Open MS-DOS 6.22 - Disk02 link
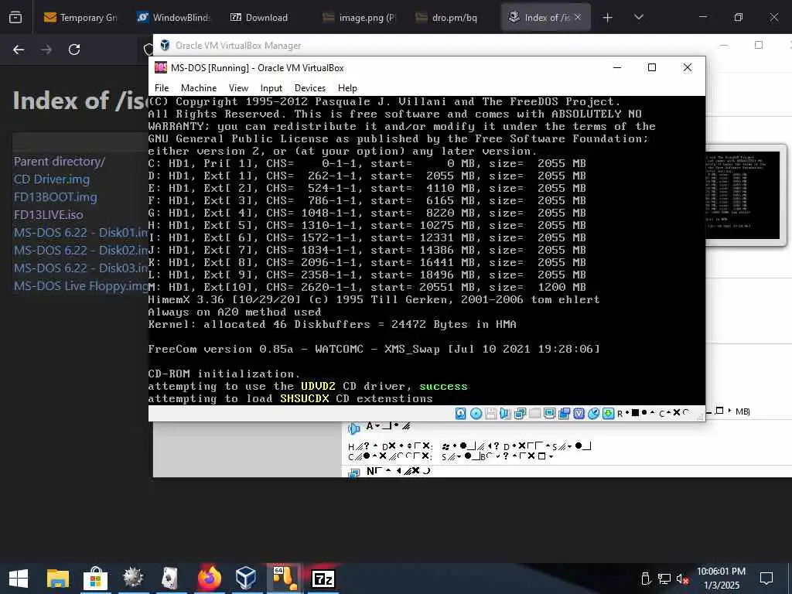The height and width of the screenshot is (594, 792). pyautogui.click(x=80, y=251)
